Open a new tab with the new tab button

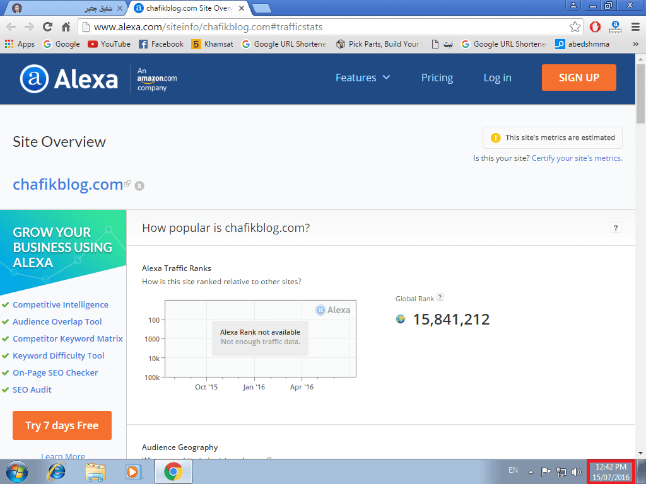point(261,8)
